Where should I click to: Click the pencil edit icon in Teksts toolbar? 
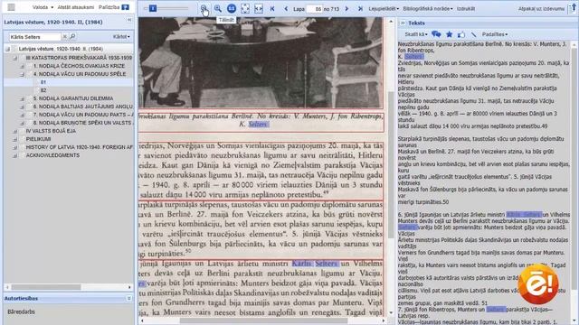[474, 34]
